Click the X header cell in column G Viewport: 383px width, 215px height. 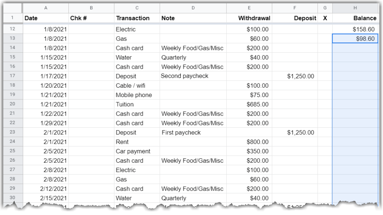[x=325, y=18]
